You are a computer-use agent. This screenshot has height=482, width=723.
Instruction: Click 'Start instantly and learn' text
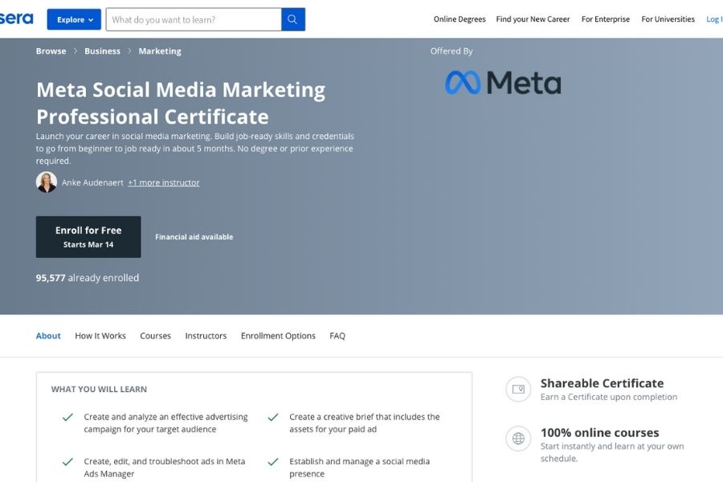(612, 452)
